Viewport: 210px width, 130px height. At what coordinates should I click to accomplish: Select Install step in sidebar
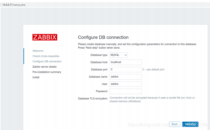pos(36,77)
